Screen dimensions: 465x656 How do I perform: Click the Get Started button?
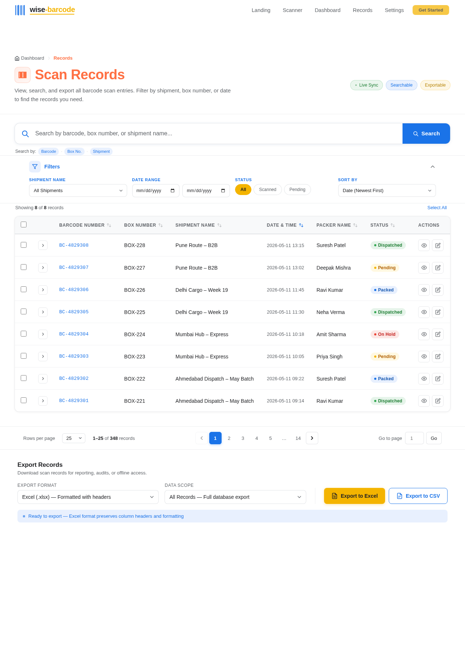click(x=431, y=10)
